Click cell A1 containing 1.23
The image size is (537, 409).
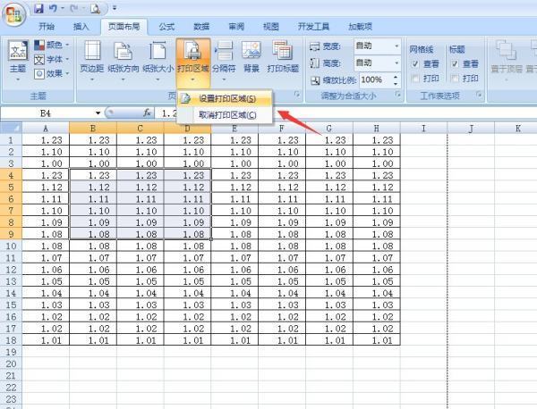(x=46, y=140)
